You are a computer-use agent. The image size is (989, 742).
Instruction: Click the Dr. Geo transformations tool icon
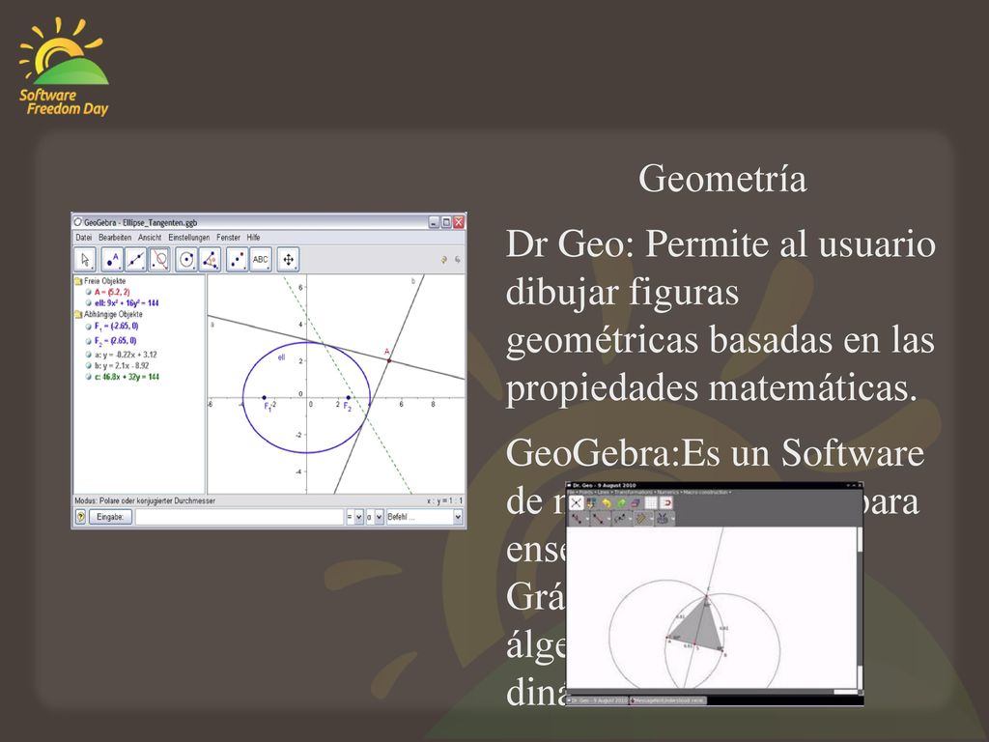pos(619,519)
